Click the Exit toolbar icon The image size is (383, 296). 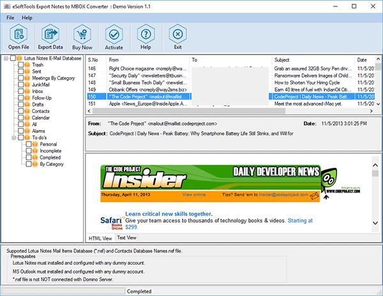tap(177, 34)
